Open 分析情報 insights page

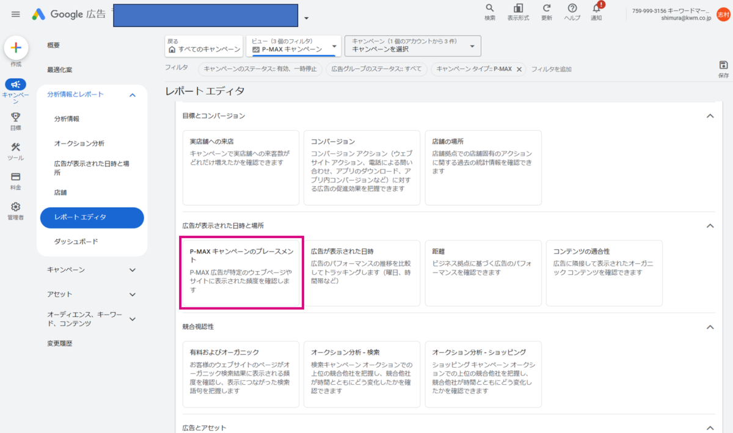point(67,119)
